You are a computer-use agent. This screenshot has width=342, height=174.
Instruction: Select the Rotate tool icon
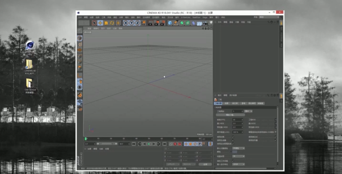pos(112,23)
